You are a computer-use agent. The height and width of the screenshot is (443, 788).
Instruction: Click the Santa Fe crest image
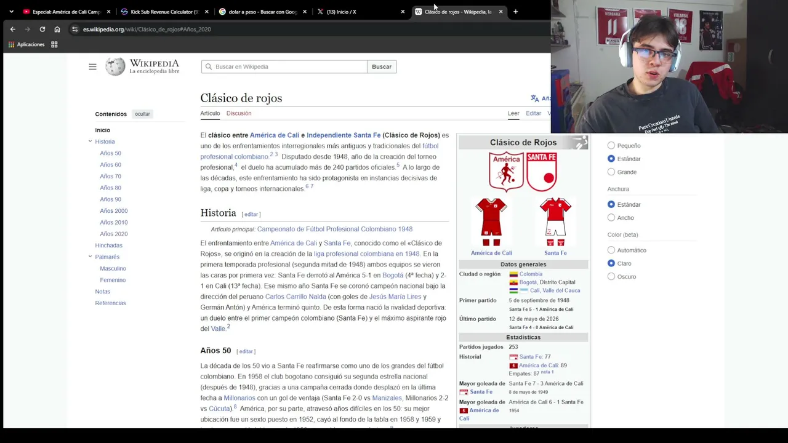coord(542,172)
